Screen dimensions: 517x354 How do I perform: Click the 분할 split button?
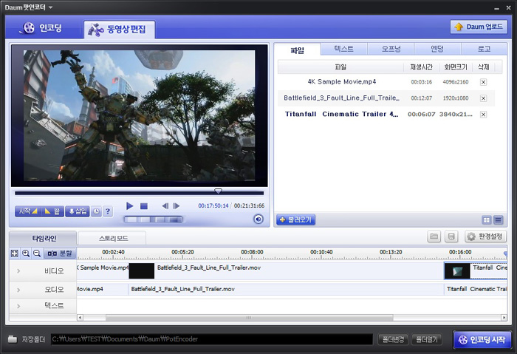[x=60, y=253]
